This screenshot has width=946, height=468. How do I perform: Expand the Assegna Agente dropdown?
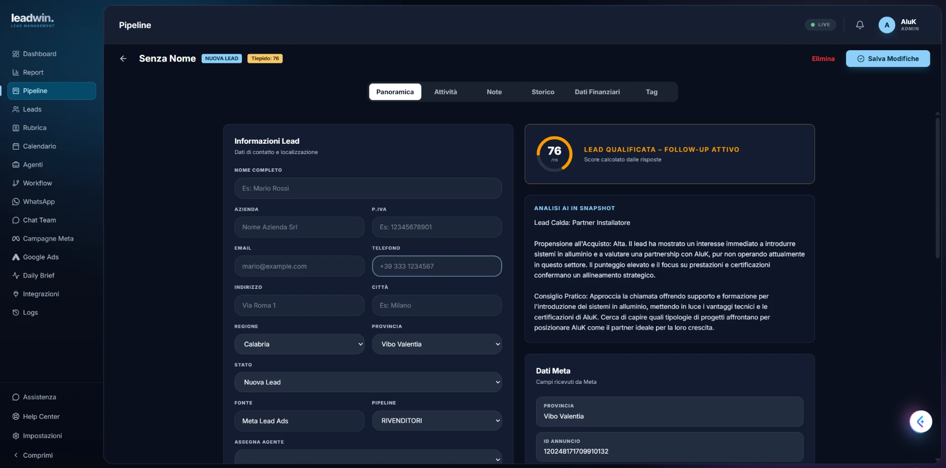(368, 458)
